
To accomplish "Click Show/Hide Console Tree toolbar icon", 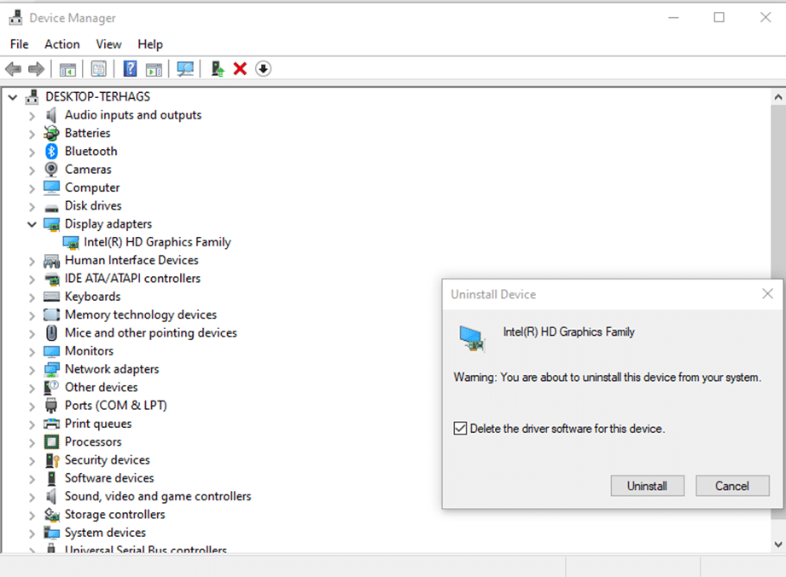I will (67, 69).
